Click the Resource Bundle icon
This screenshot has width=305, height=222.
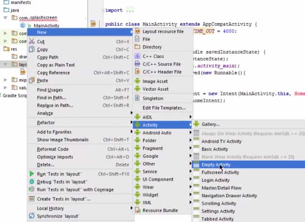(137, 210)
